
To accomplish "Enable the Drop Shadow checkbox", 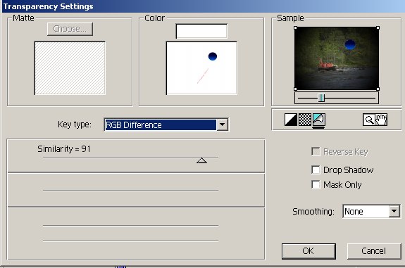I will point(316,170).
